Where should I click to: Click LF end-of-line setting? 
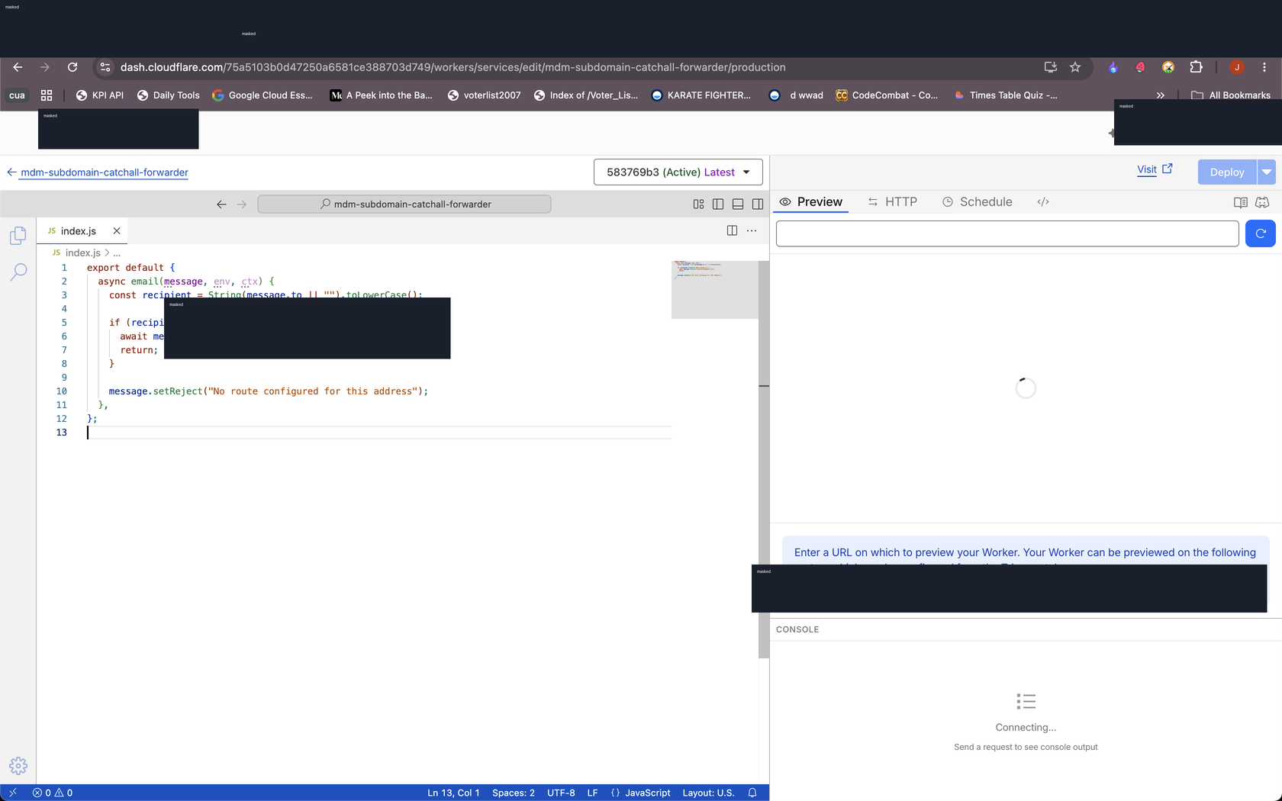click(x=592, y=793)
